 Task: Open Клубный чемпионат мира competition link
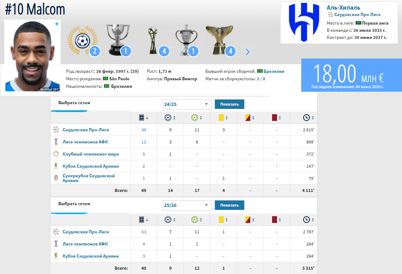(x=91, y=154)
